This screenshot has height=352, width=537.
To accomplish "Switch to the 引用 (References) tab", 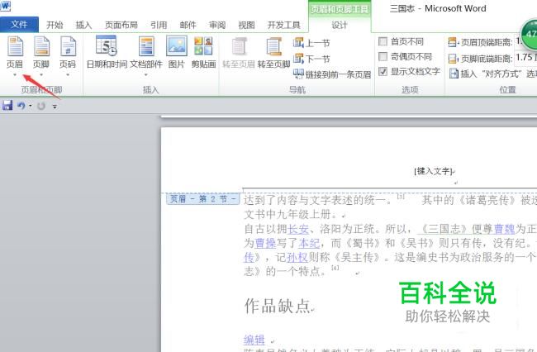I will (159, 25).
